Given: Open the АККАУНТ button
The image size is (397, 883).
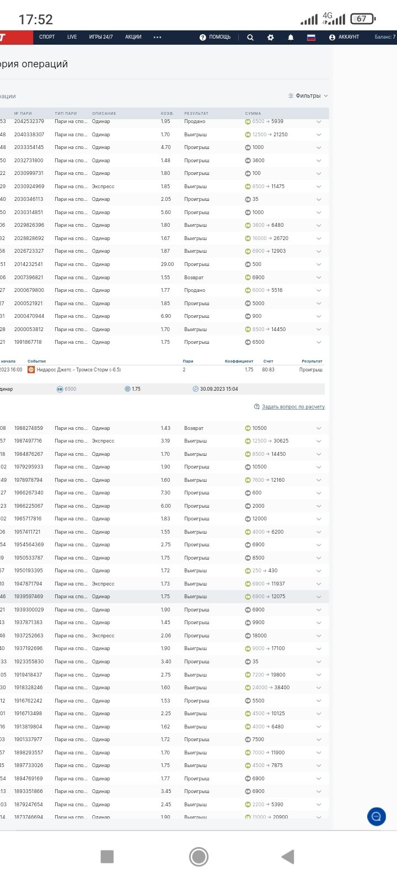Looking at the screenshot, I should (344, 37).
